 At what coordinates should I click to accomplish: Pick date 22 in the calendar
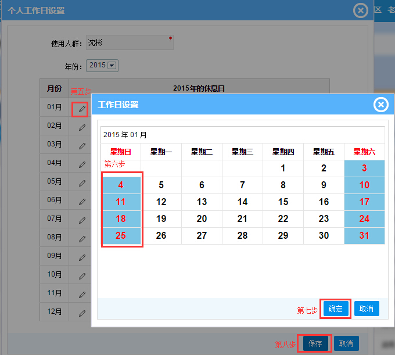click(283, 219)
